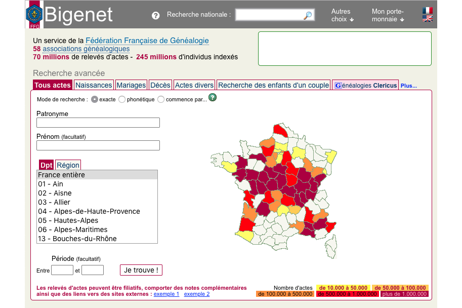The image size is (462, 308).
Task: Open the Généalogies Clericus tab
Action: (x=365, y=85)
